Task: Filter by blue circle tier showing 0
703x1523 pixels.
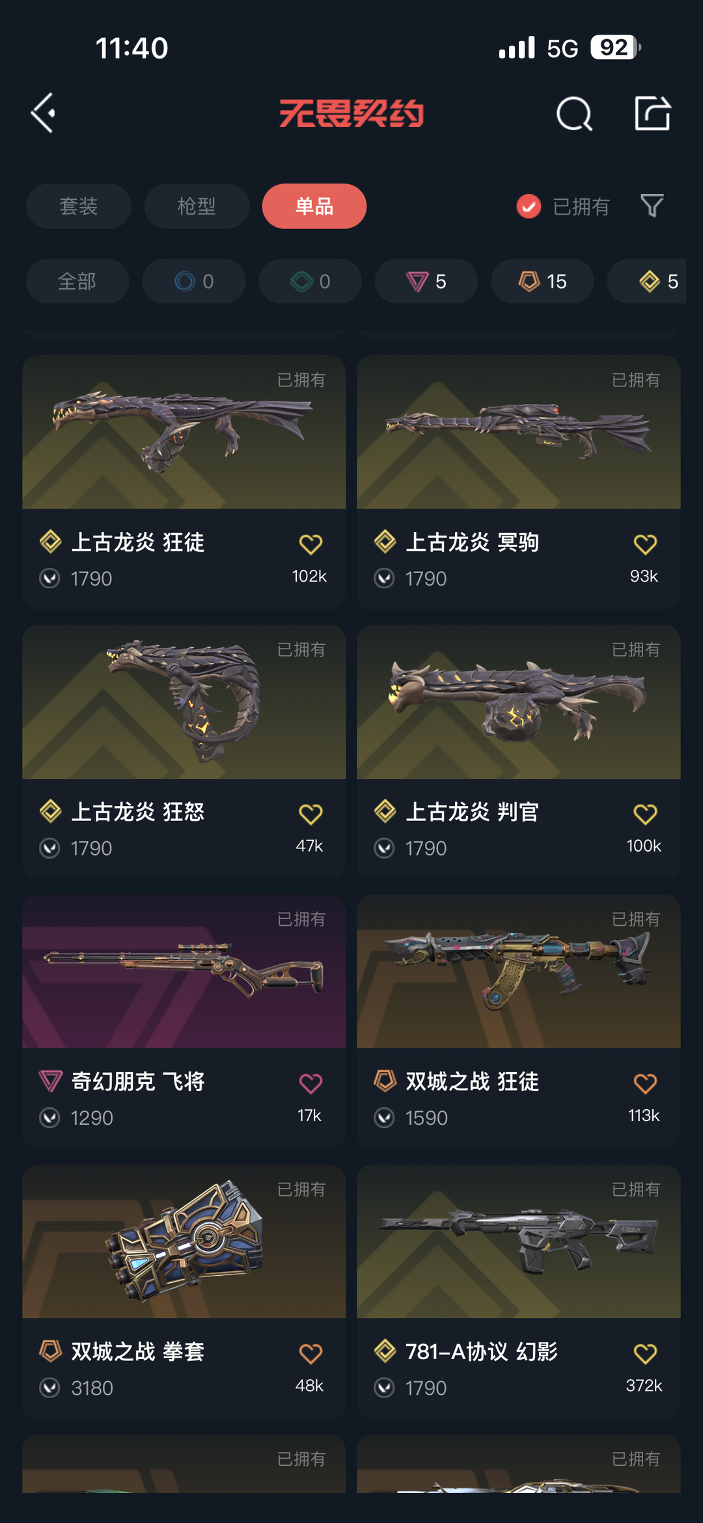Action: [194, 281]
